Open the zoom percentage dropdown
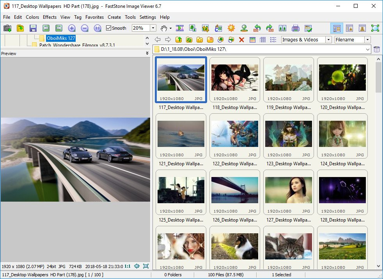Screen dimensions: 383x279 pyautogui.click(x=153, y=28)
